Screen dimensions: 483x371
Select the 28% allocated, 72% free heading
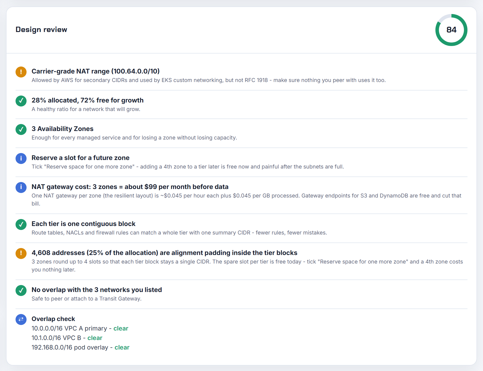coord(87,100)
